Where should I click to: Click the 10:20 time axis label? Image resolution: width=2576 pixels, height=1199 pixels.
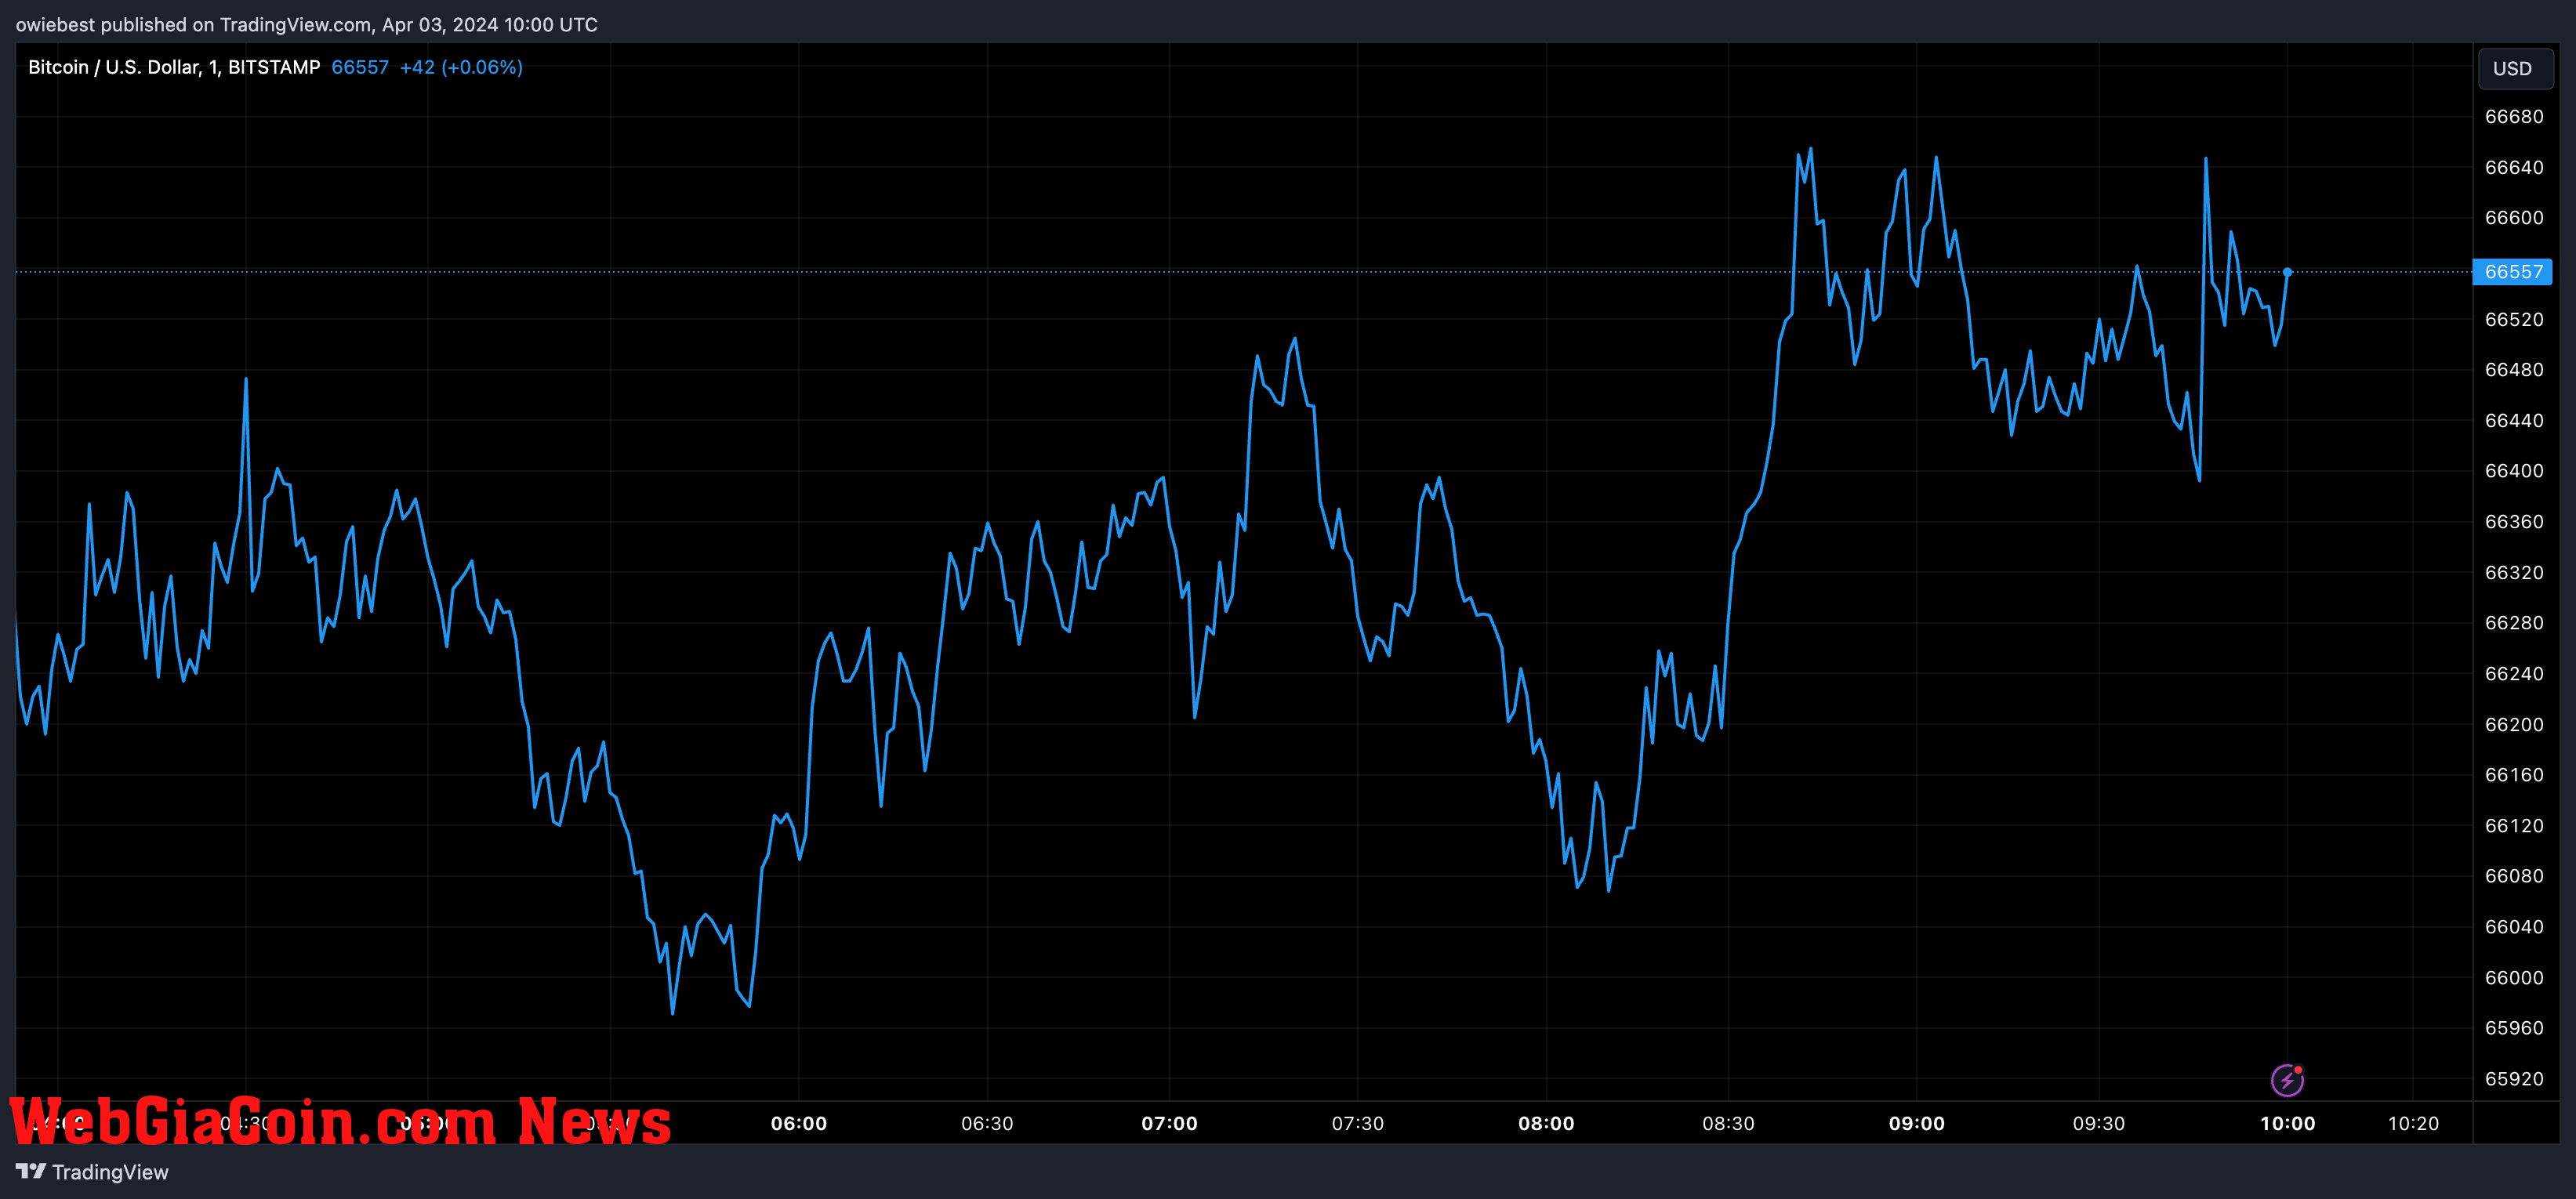click(x=2413, y=1123)
